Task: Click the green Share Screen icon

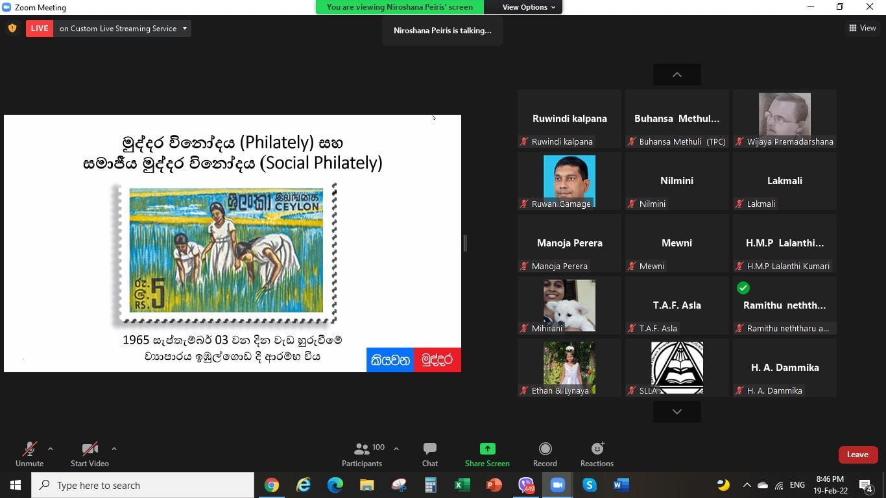Action: pyautogui.click(x=487, y=449)
